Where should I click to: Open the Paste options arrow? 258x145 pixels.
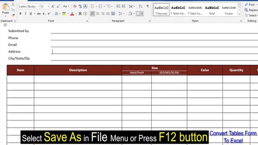[x=6, y=16]
